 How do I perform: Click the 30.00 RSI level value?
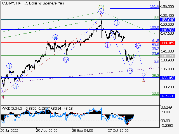click(x=165, y=121)
